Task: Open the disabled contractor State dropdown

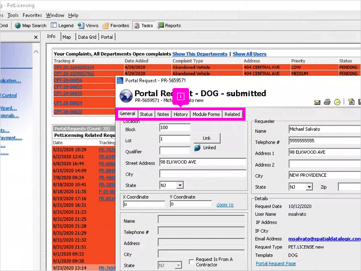Action: 178,266
